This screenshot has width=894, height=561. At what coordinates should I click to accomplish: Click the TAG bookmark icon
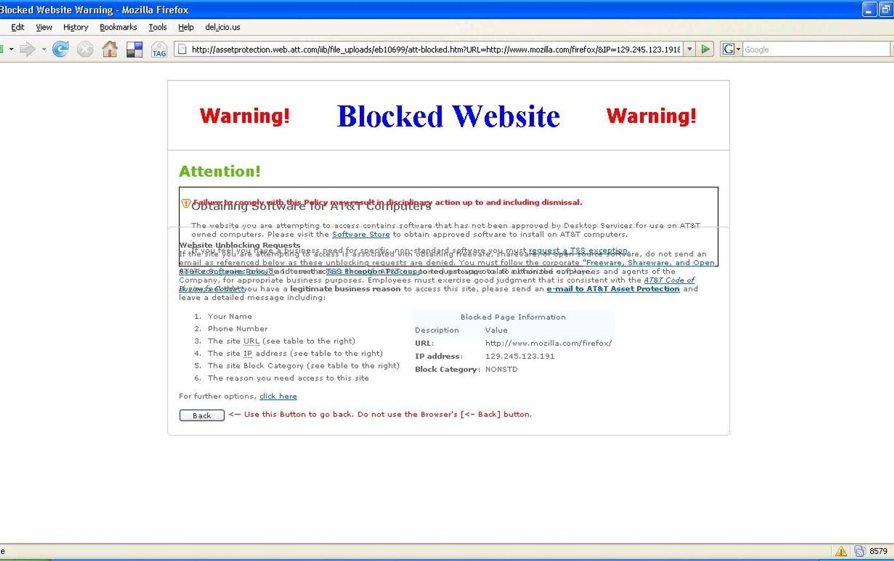(x=159, y=49)
